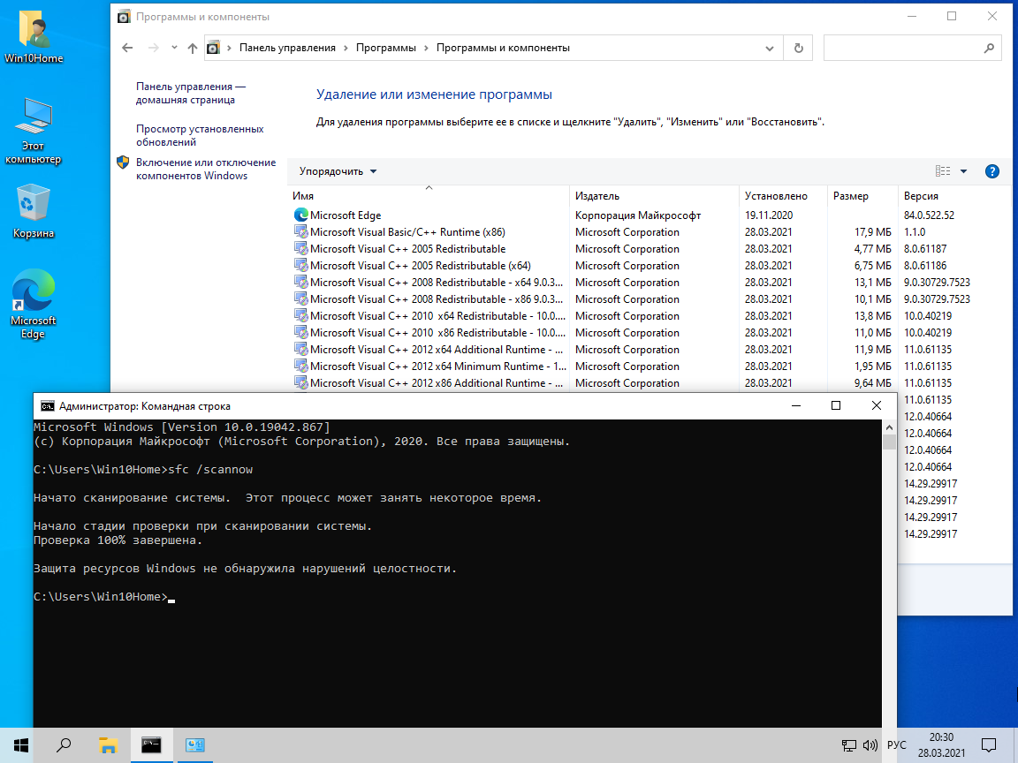Open Recycle Bin desktop icon
Image resolution: width=1018 pixels, height=763 pixels.
tap(34, 212)
